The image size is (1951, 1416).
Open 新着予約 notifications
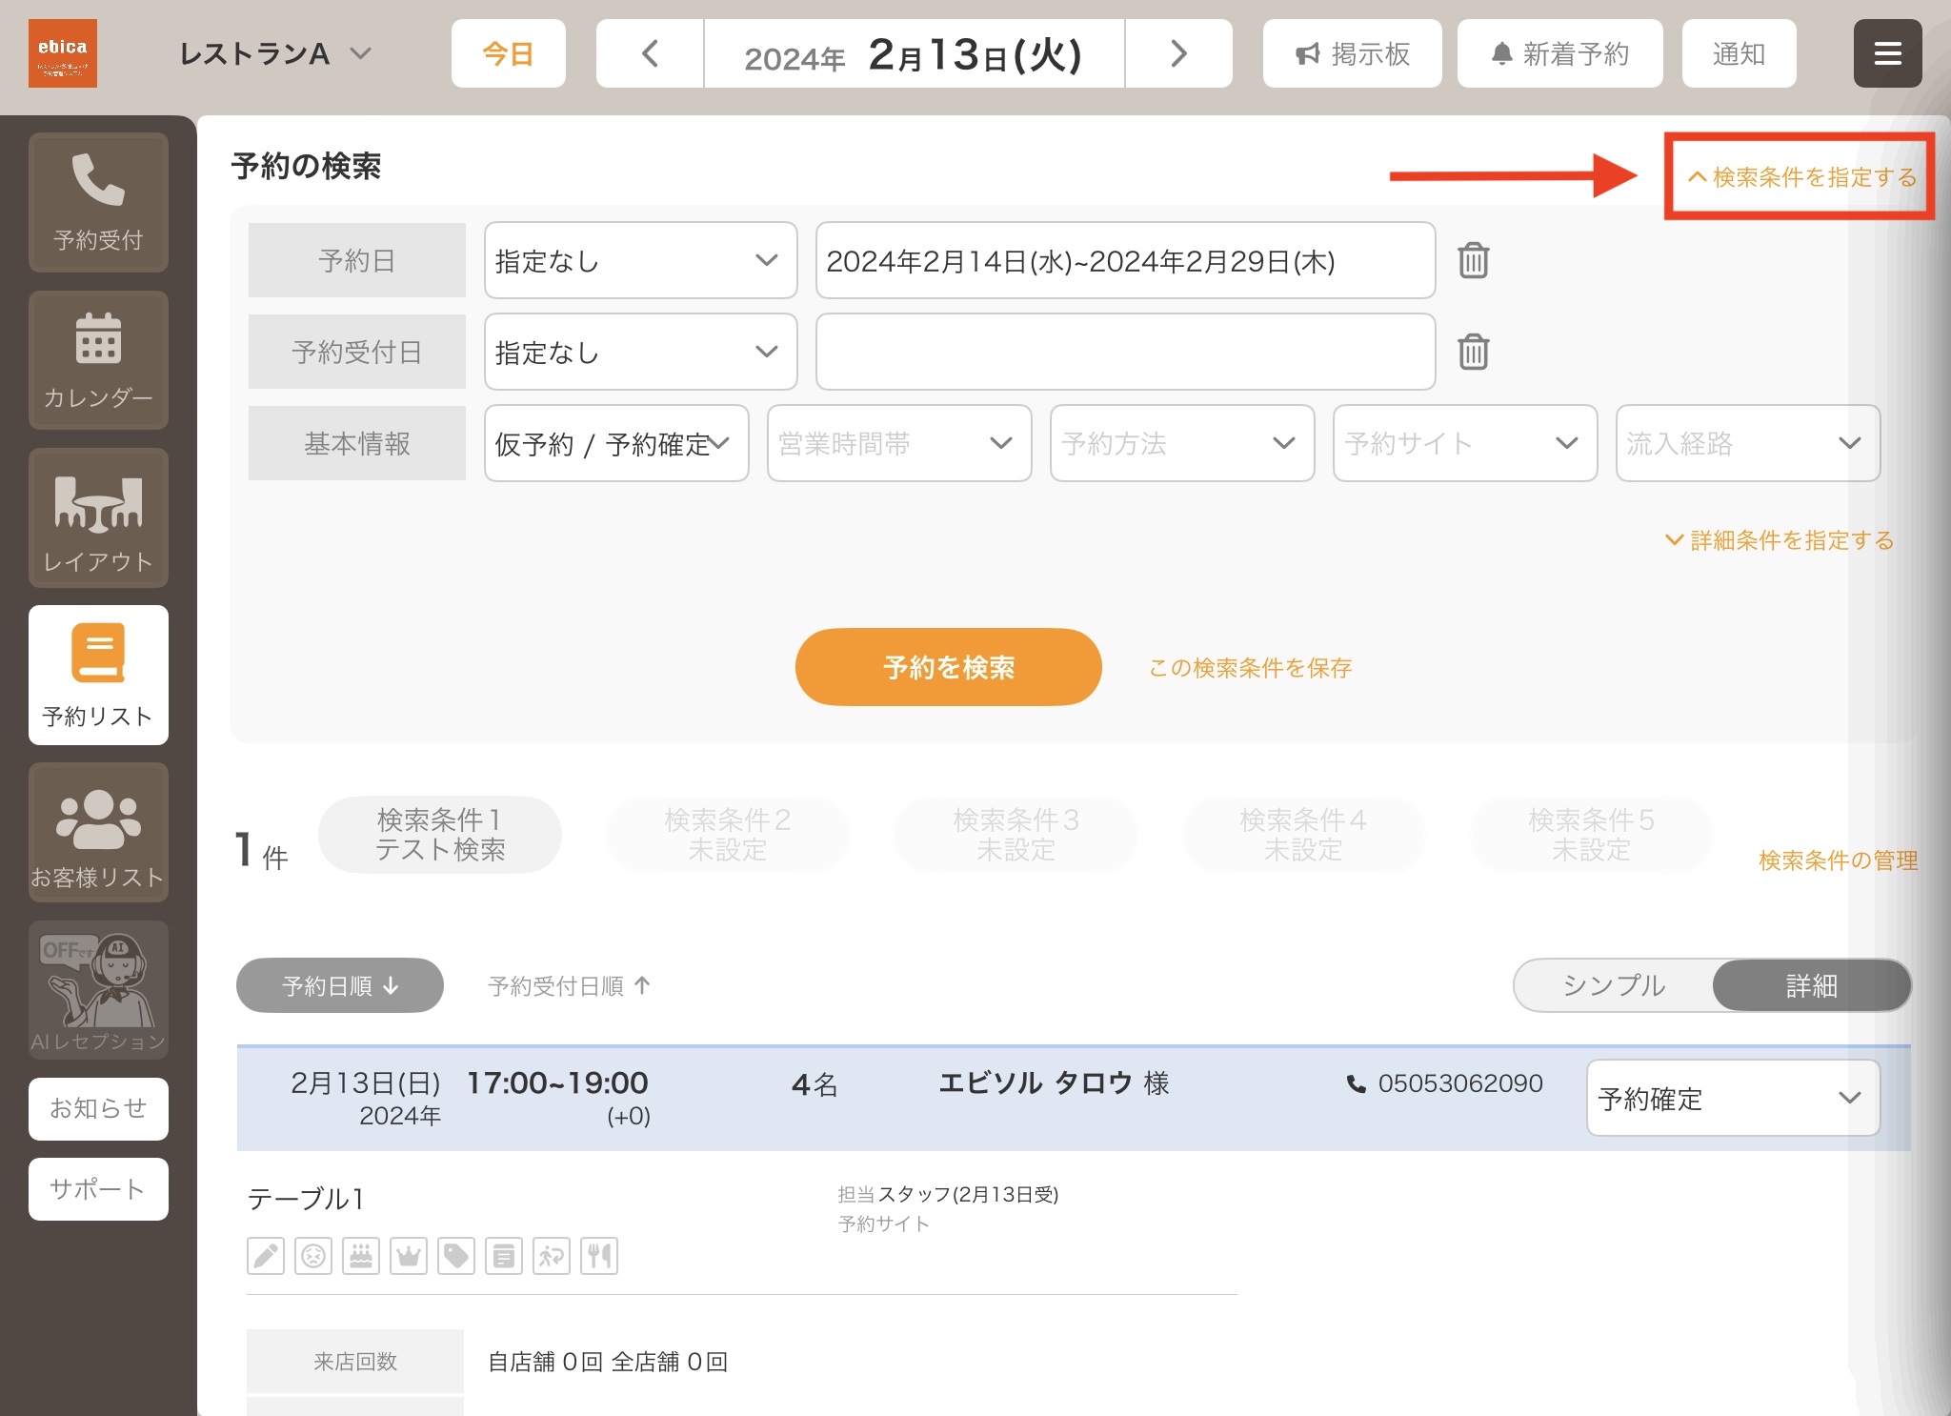pos(1560,53)
